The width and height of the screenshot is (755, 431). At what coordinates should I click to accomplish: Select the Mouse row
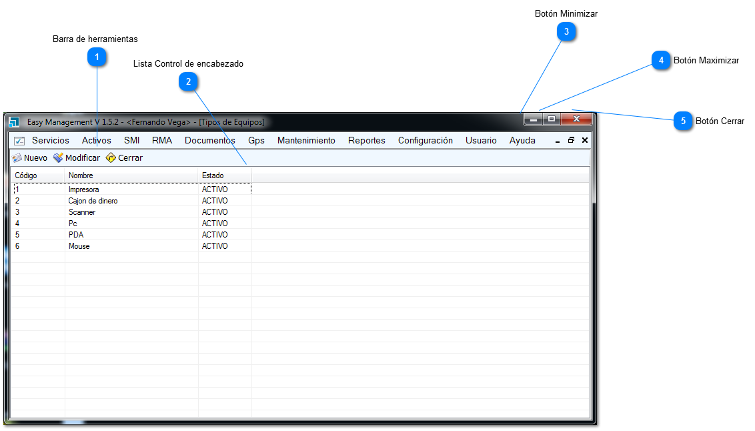click(133, 246)
